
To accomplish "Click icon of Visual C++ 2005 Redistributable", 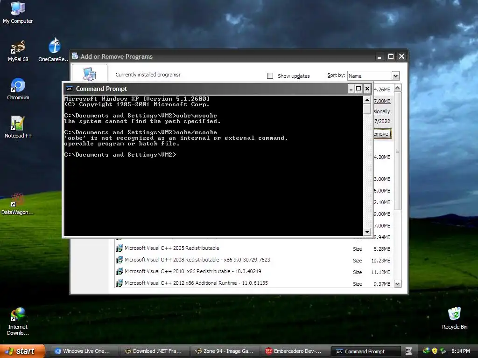I will click(119, 248).
